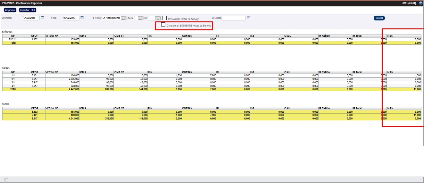424x183 pixels.
Task: Open calendar picker for Final date
Action: (82, 18)
